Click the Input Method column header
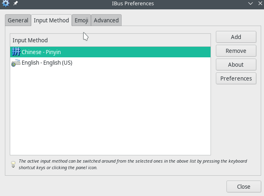Screen dimensions: 264x196 [110, 40]
